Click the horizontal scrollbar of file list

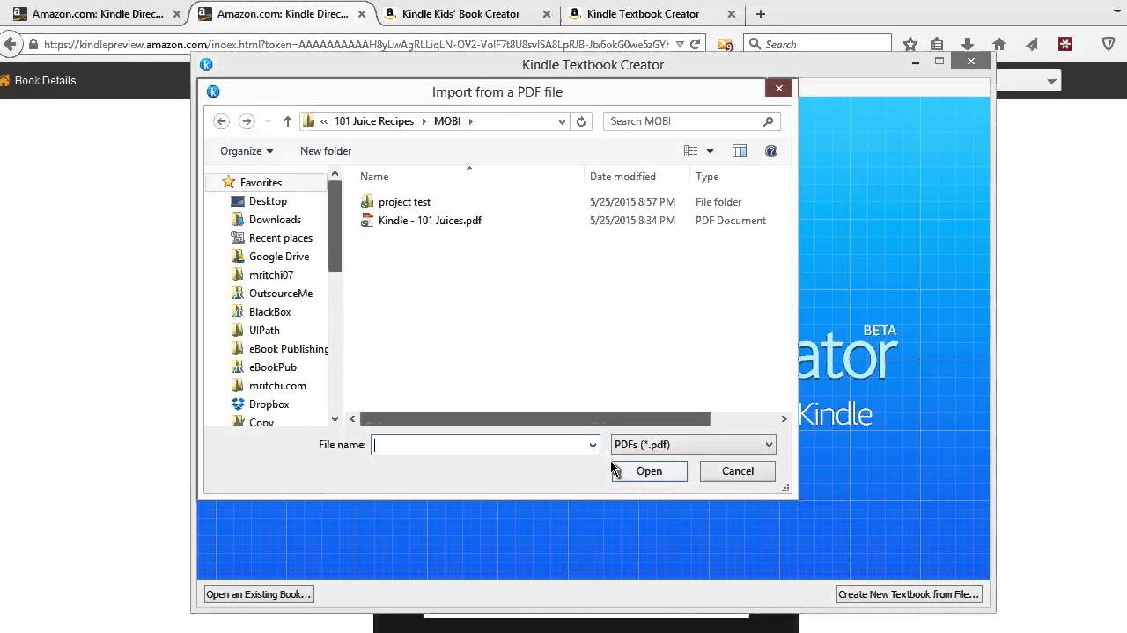[x=534, y=419]
